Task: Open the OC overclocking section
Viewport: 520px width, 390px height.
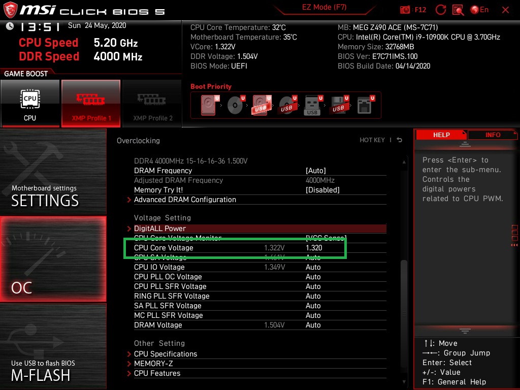Action: (x=53, y=259)
